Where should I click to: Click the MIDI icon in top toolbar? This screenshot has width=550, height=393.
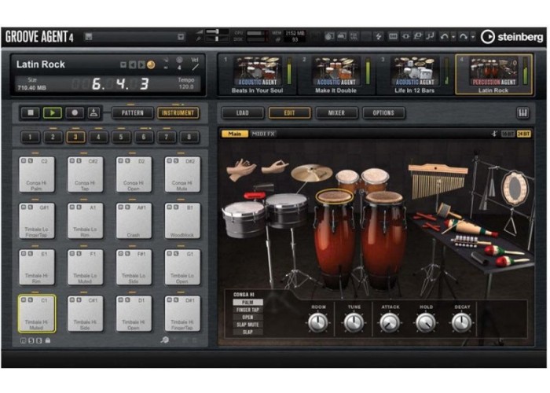[x=393, y=36]
